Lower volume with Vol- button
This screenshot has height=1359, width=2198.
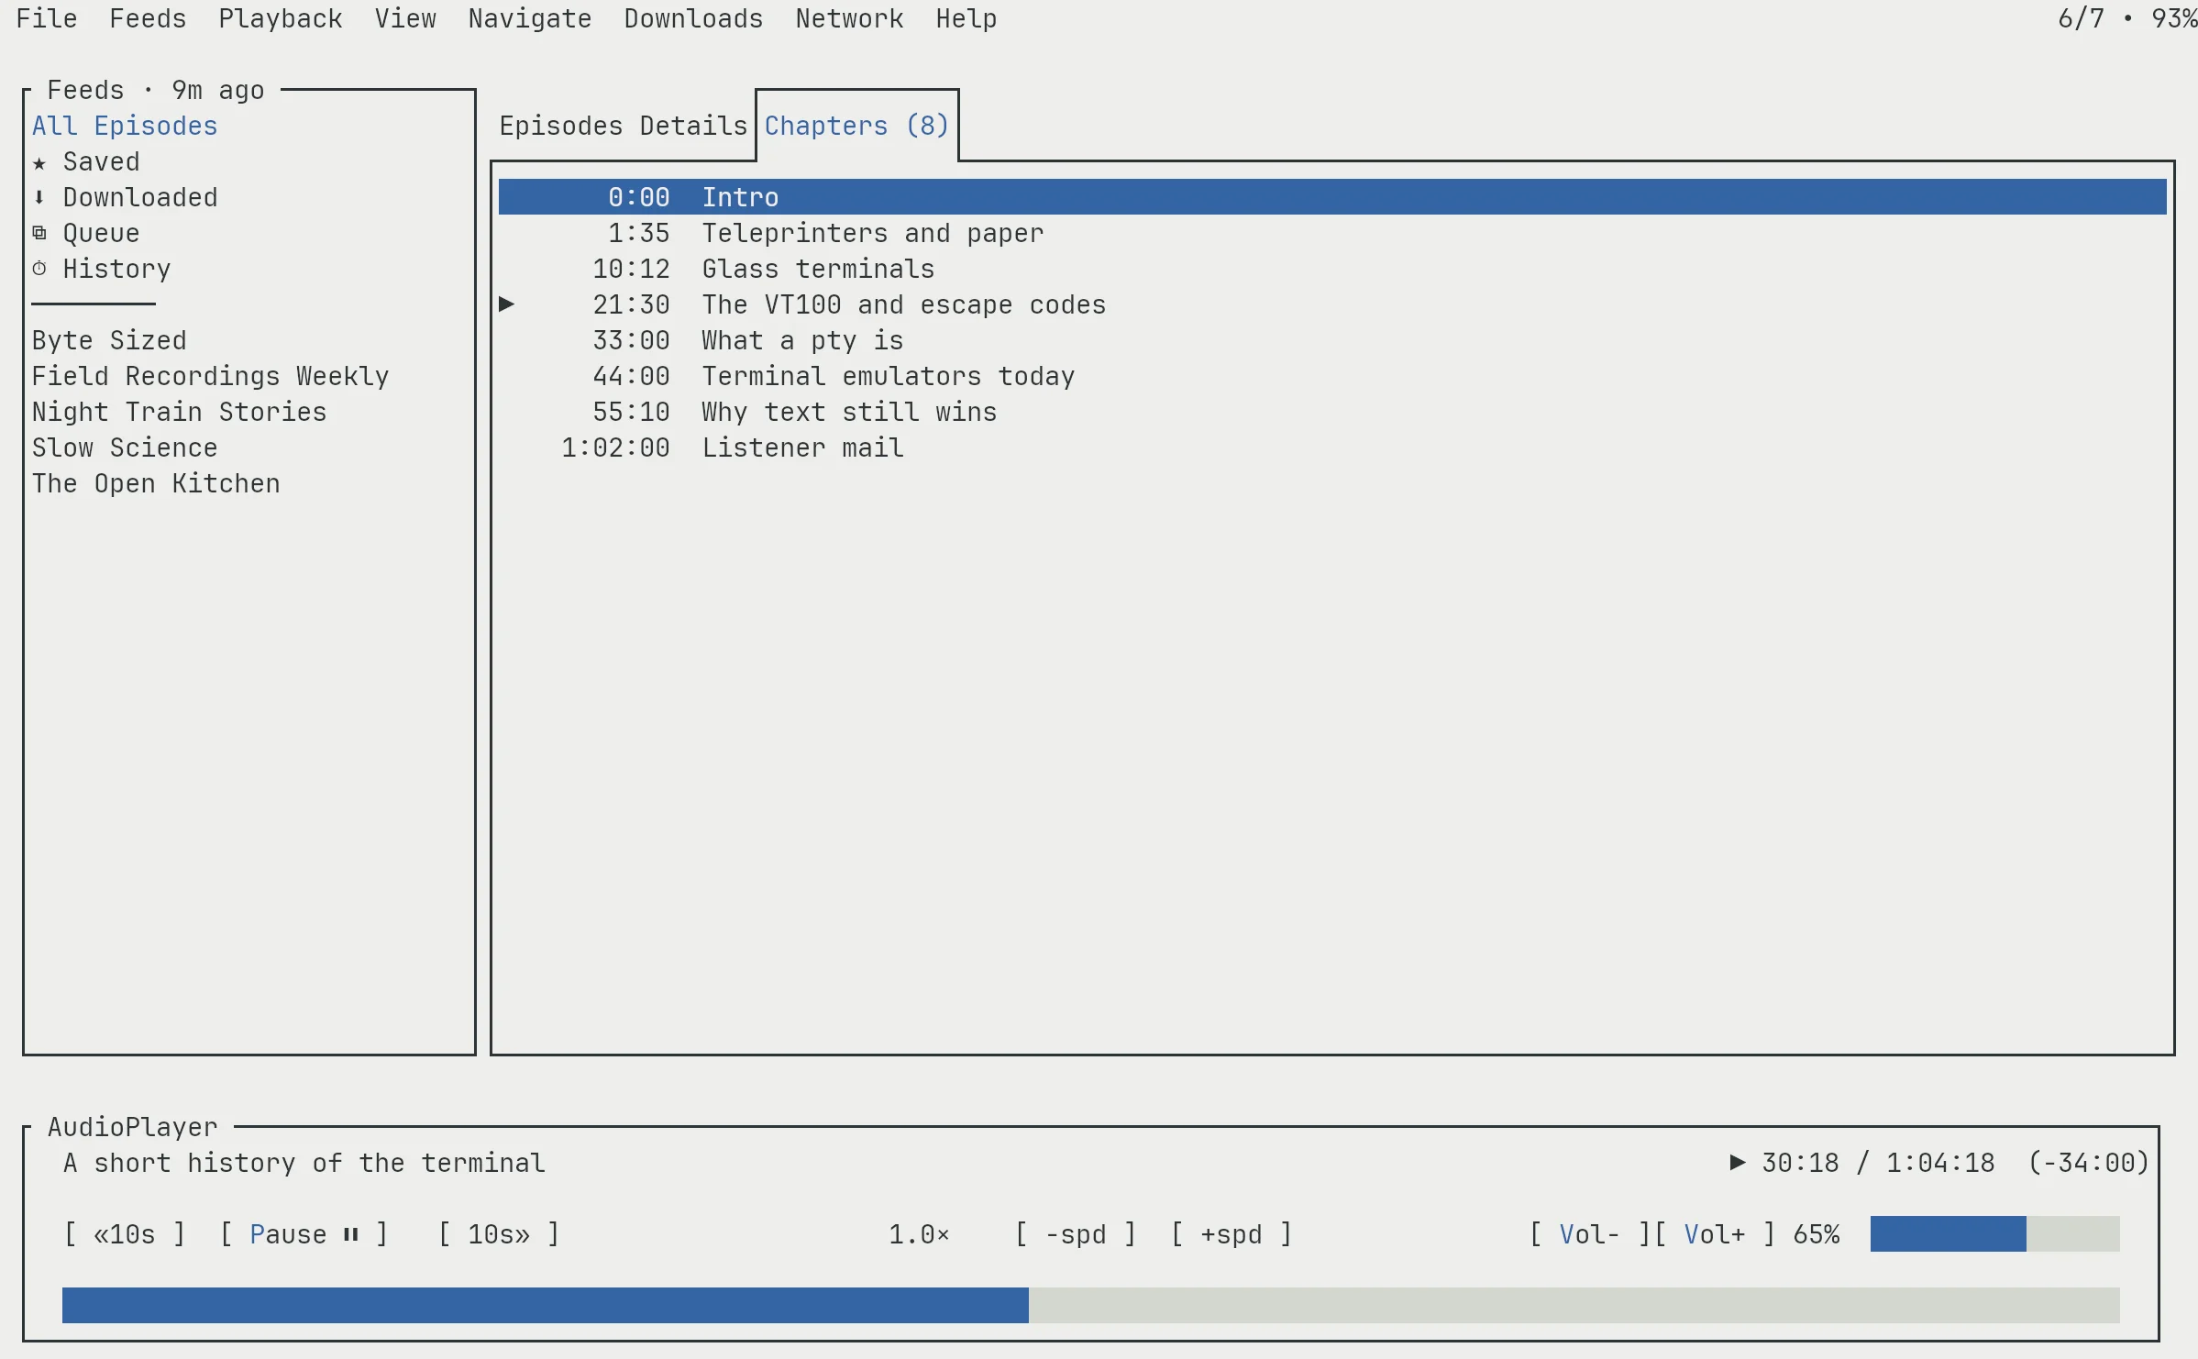[x=1590, y=1234]
